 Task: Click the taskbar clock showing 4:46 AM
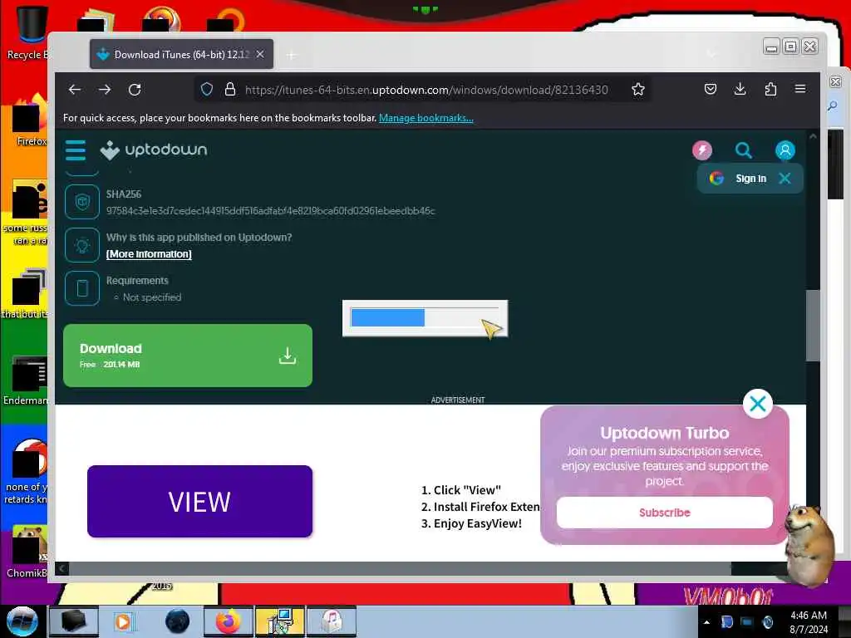(809, 622)
